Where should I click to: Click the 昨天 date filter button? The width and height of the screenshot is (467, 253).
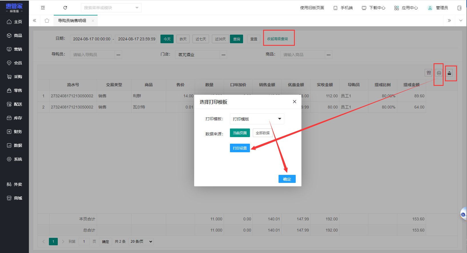coord(183,39)
